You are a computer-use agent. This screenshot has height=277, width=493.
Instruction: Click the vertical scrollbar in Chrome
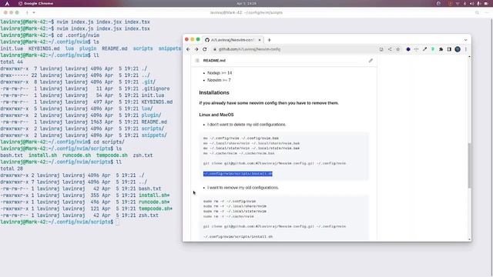coord(469,165)
